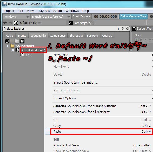This screenshot has width=153, height=152.
Task: Select the xvm soundbank in the tree
Action: [x=28, y=54]
